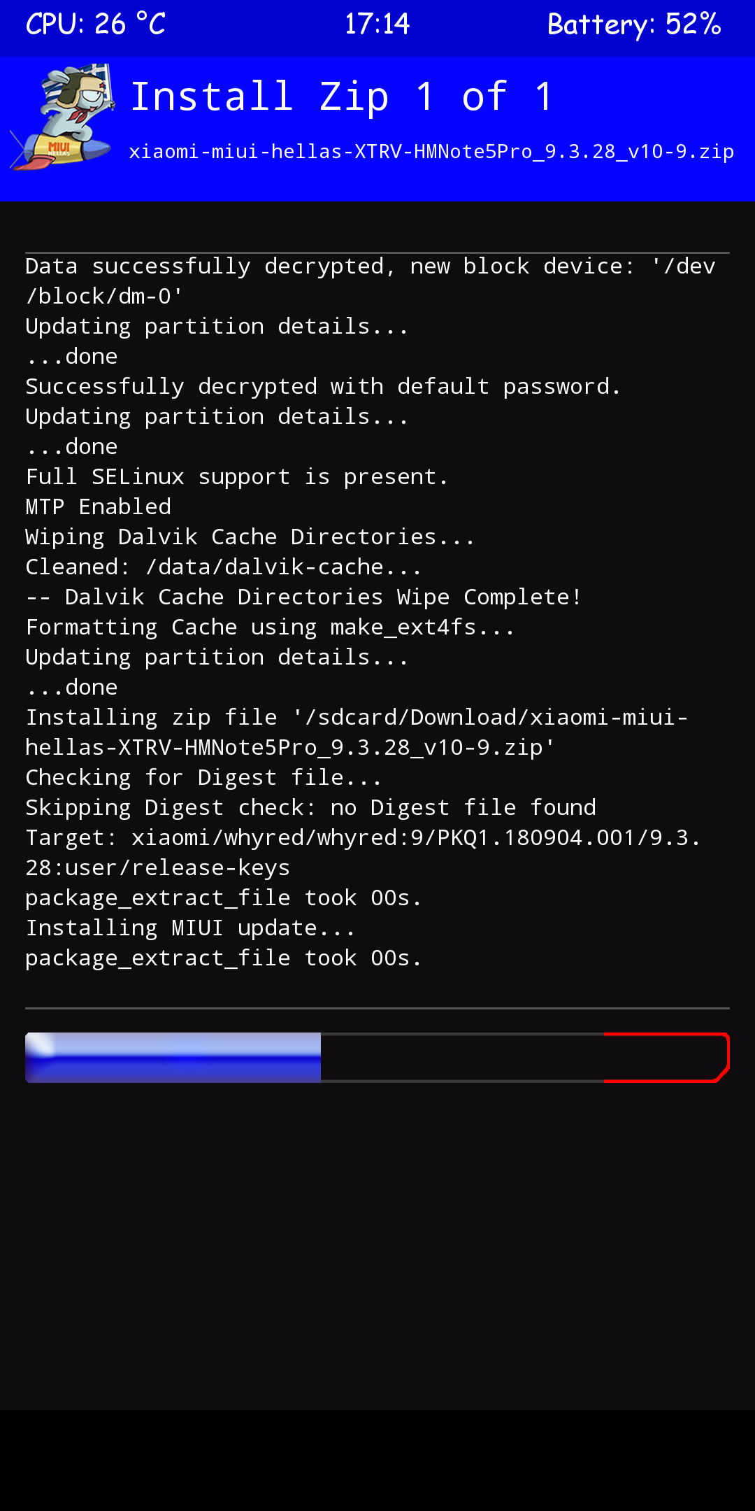Tap the MIUI Hellas rocket mascot logo

[x=63, y=118]
